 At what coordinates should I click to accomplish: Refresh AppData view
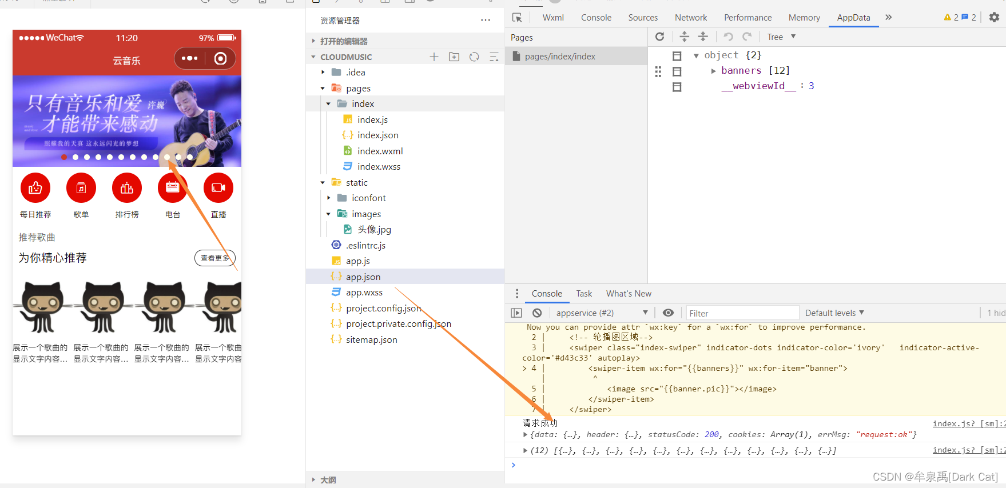pos(659,37)
